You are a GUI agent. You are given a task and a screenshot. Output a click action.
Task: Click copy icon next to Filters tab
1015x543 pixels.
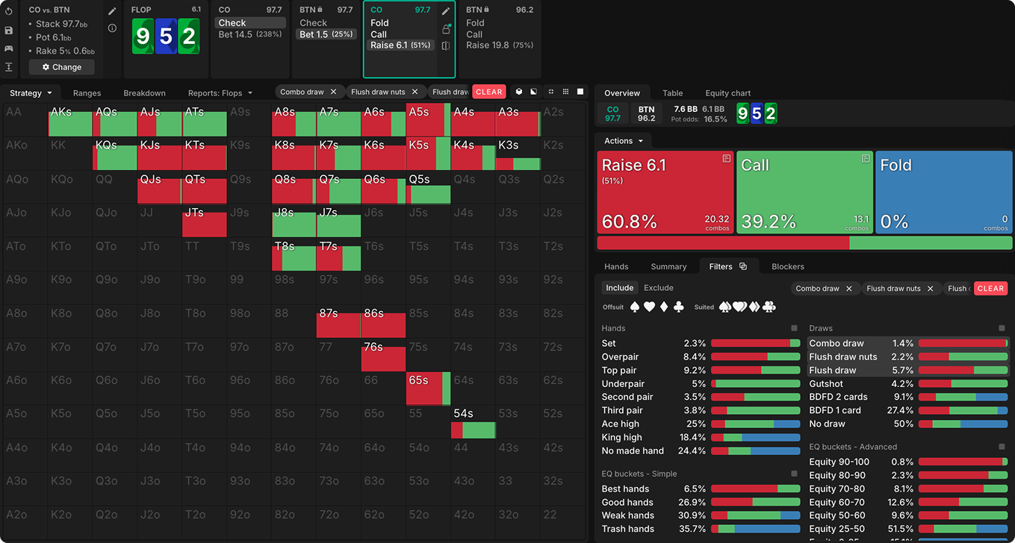click(743, 266)
